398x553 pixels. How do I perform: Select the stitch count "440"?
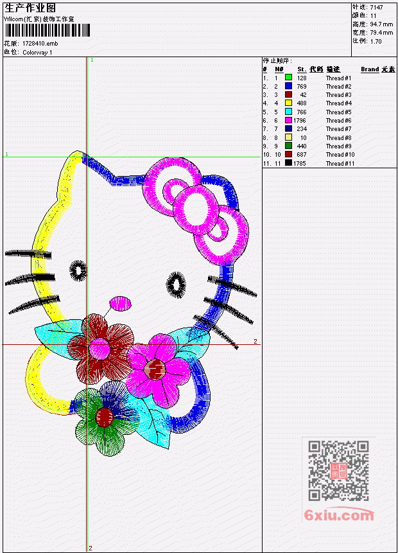(302, 146)
